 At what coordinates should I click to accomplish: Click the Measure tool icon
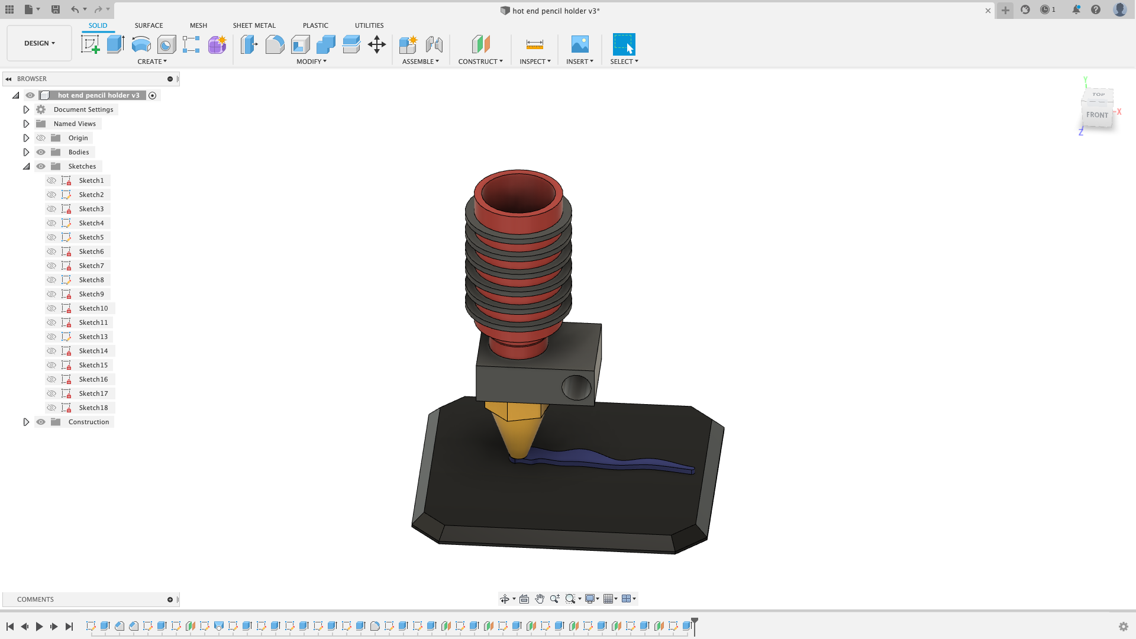(x=534, y=44)
